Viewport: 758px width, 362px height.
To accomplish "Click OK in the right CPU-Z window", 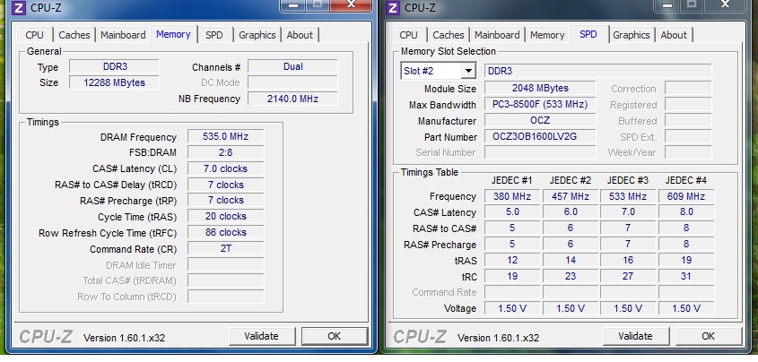I will tap(708, 336).
